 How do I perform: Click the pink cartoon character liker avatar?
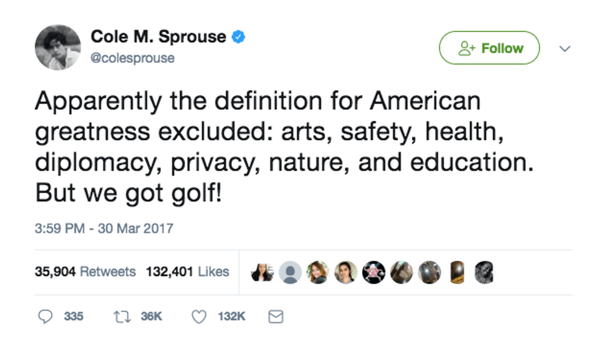[373, 272]
